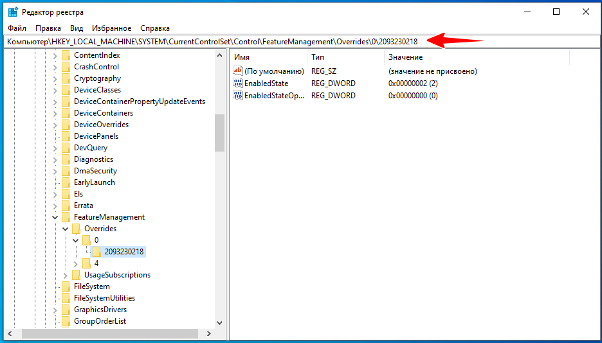This screenshot has height=343, width=602.
Task: Select the UsageSubscriptions tree item
Action: tap(118, 275)
